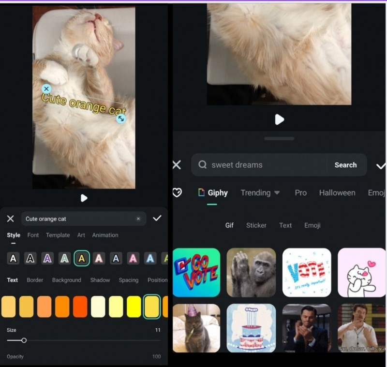Delete the text overlay via its blue X icon

pos(46,88)
